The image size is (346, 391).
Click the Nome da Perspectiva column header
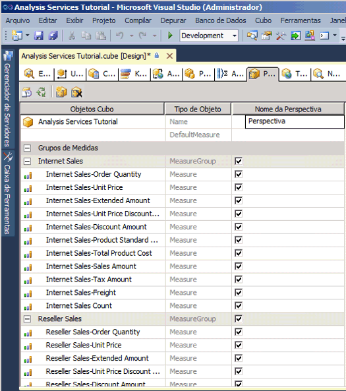[x=288, y=109]
